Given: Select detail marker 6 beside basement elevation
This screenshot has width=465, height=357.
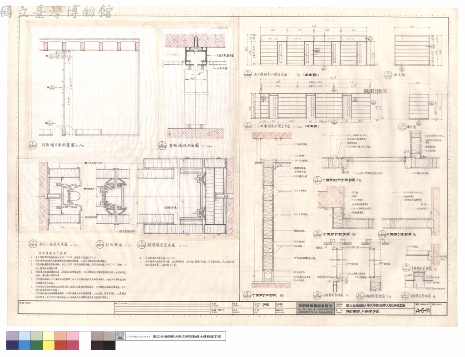Looking at the screenshot, I should (x=247, y=74).
